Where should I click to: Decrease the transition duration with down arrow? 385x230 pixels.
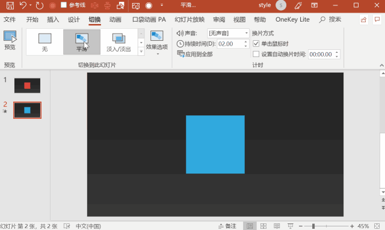[x=246, y=46]
